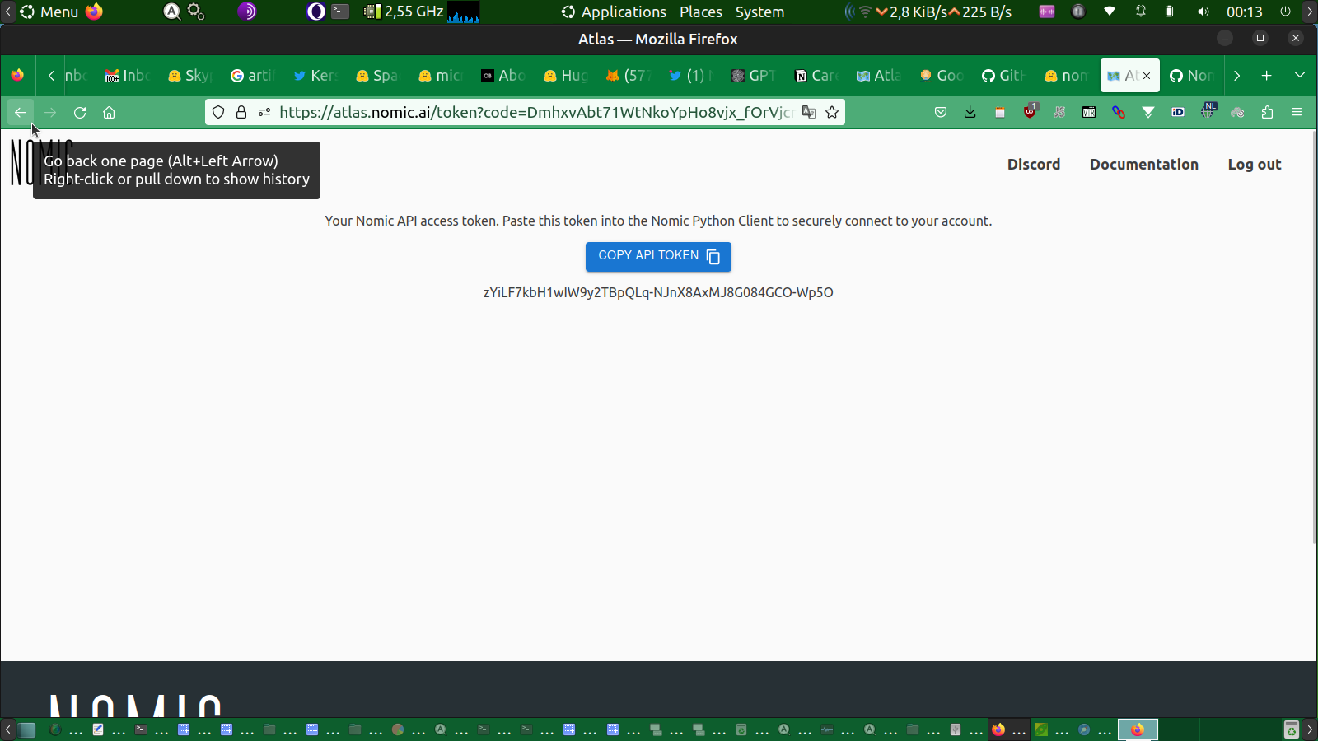Screen dimensions: 1318x741
Task: Switch to the GitHub 'Non' tab
Action: (1191, 76)
